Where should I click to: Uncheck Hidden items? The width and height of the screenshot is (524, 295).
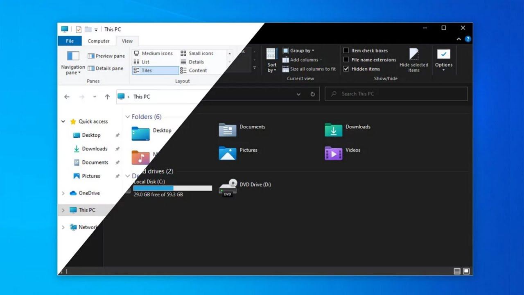[346, 69]
